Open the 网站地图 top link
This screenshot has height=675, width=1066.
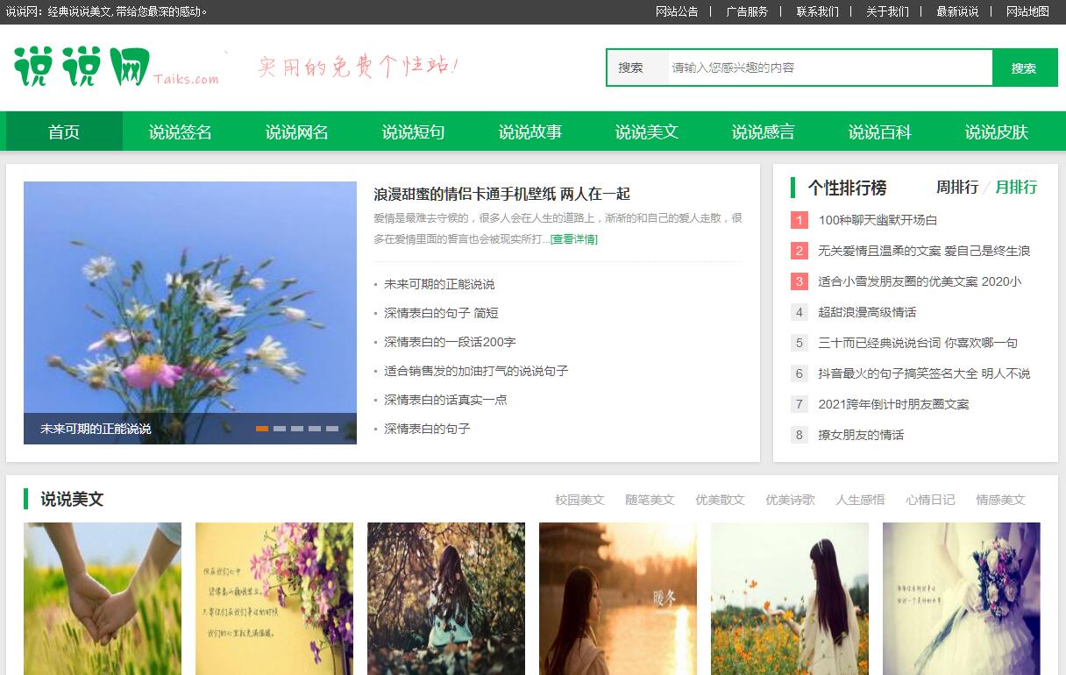pos(1027,12)
